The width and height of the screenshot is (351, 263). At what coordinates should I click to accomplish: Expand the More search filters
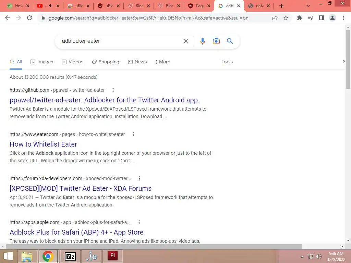pyautogui.click(x=163, y=62)
